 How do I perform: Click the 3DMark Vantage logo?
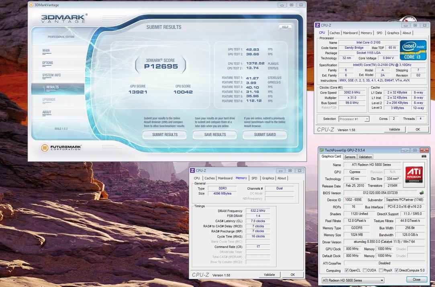(64, 18)
